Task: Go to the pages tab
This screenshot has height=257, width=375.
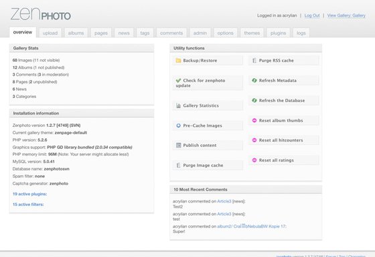Action: tap(101, 33)
